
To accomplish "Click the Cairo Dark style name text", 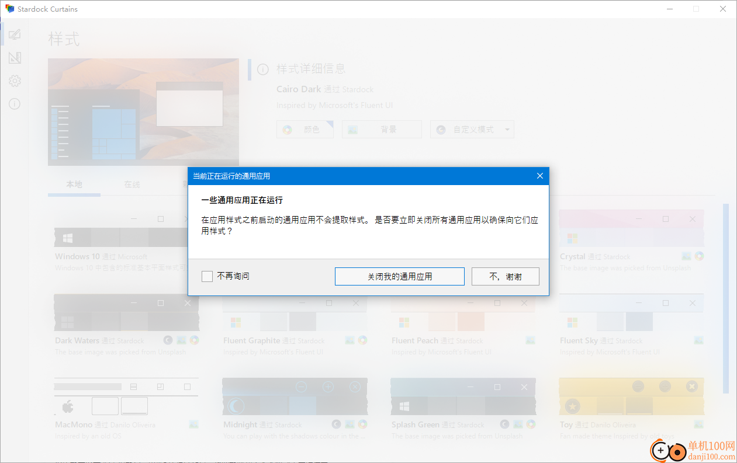I will (x=299, y=89).
